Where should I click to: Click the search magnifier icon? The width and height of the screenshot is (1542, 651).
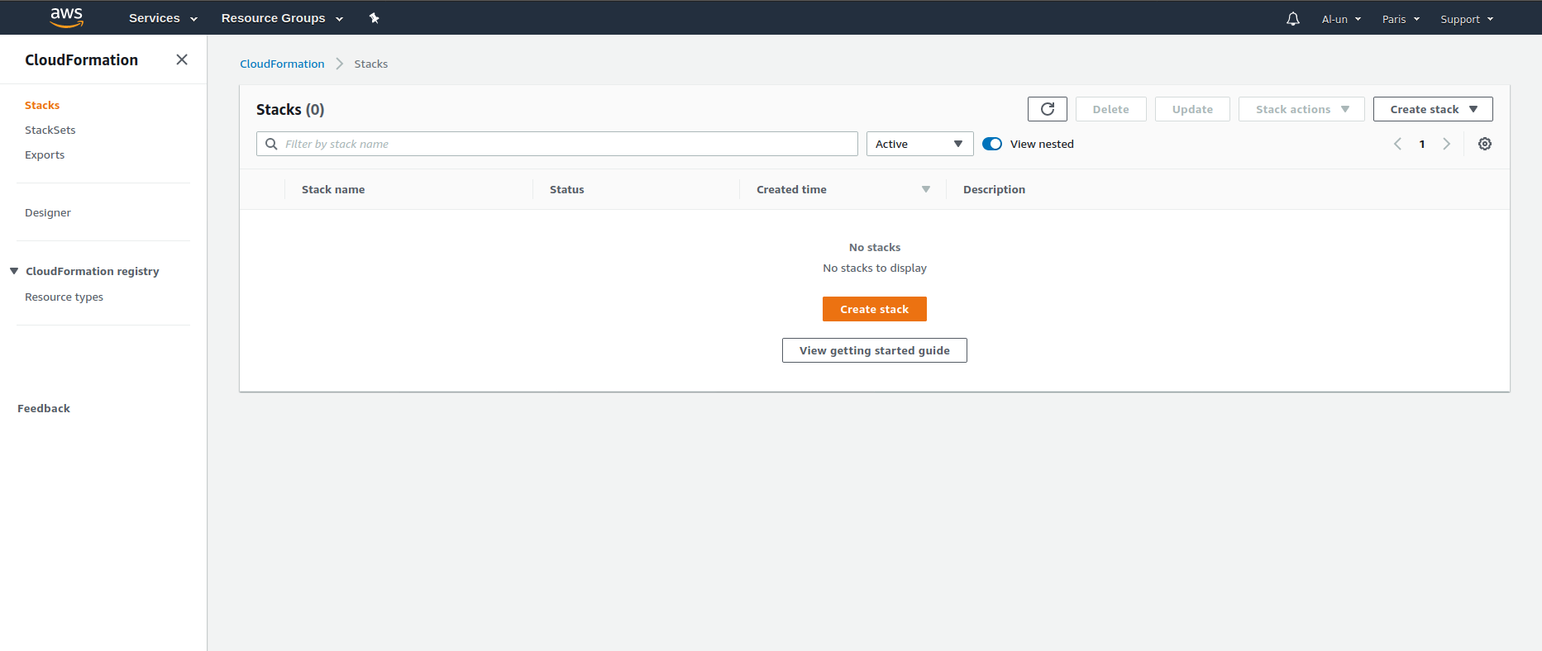271,144
